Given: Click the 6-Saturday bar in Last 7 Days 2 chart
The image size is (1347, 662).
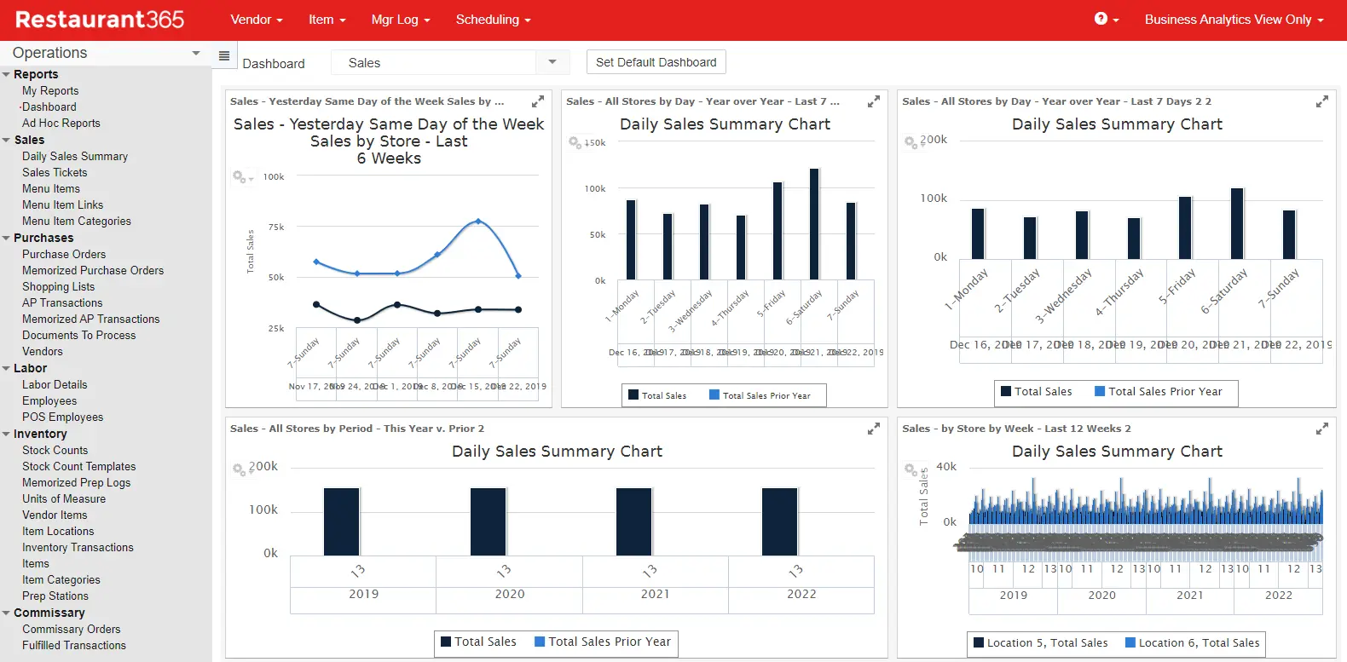Looking at the screenshot, I should point(1237,223).
